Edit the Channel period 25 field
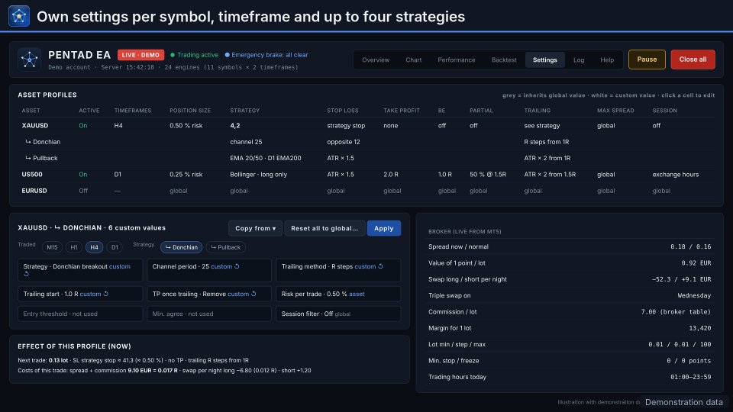733x412 pixels. [209, 270]
